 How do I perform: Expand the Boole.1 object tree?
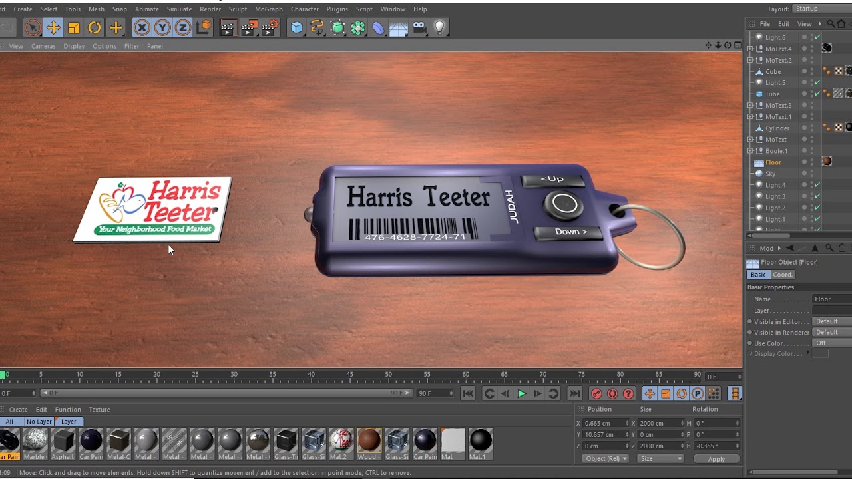coord(751,150)
